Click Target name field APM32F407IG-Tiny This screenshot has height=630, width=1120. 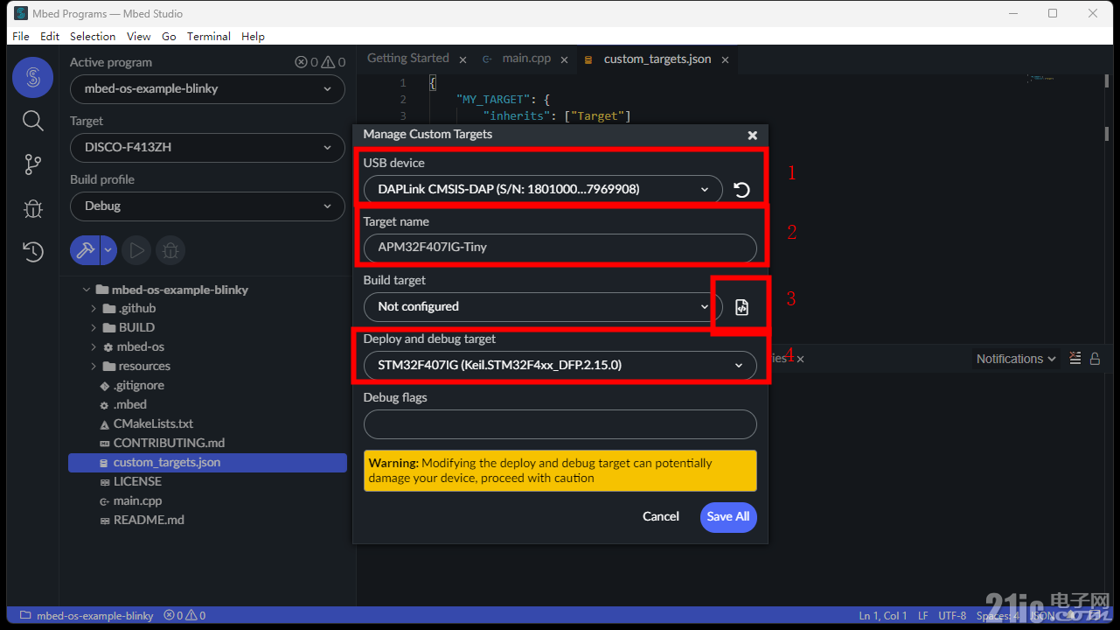pos(560,248)
